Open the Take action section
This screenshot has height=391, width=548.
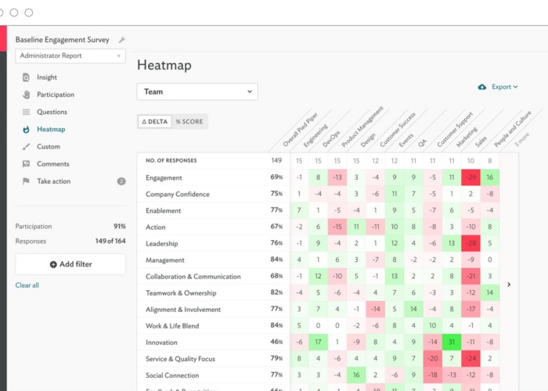[53, 181]
